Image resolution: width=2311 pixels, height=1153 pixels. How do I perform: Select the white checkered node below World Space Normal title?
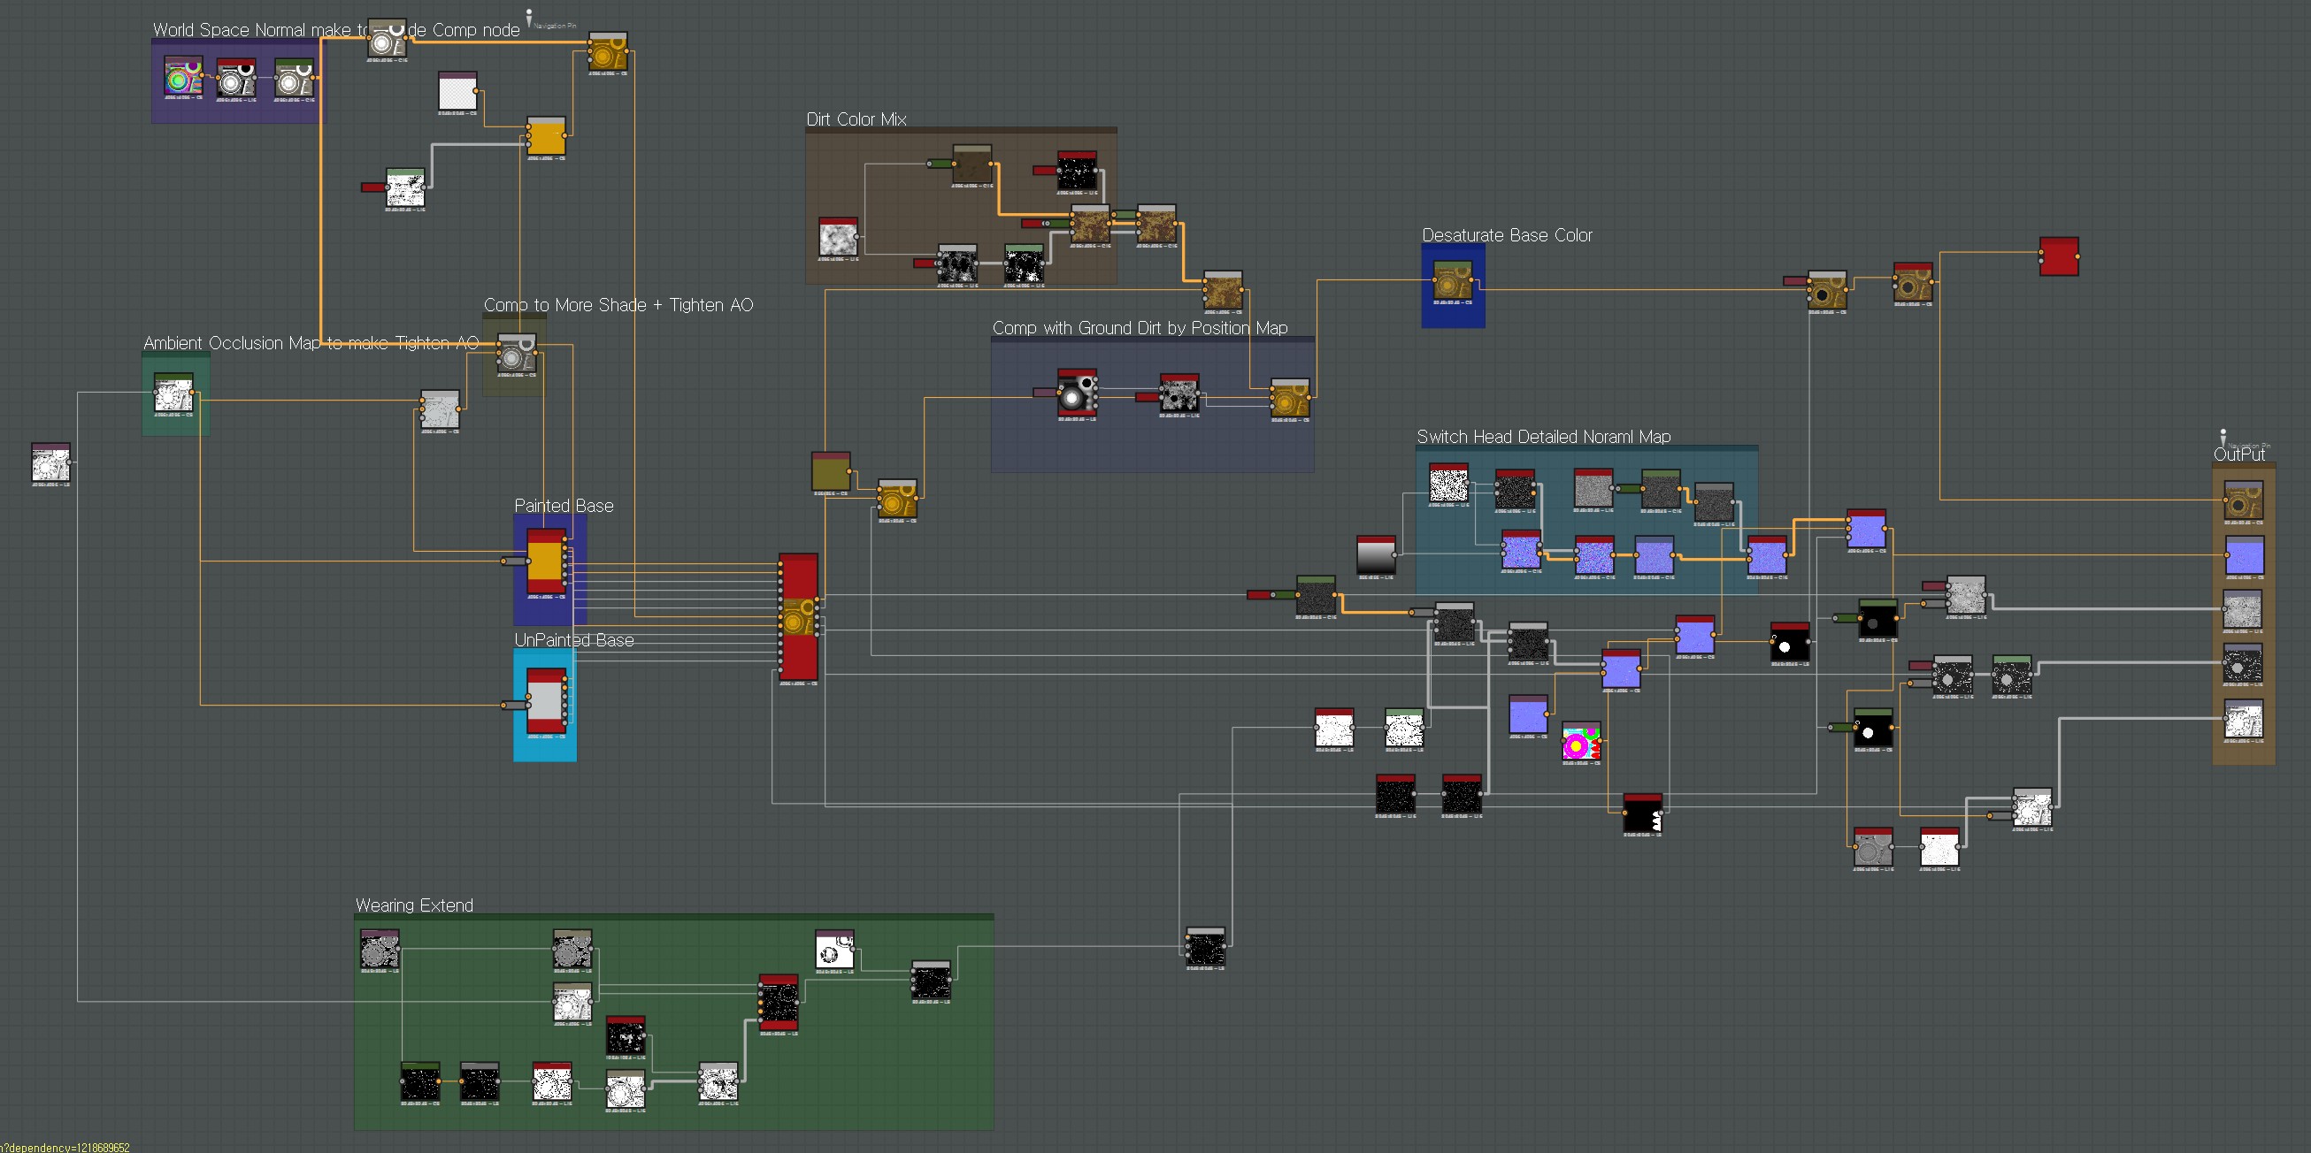click(x=457, y=93)
